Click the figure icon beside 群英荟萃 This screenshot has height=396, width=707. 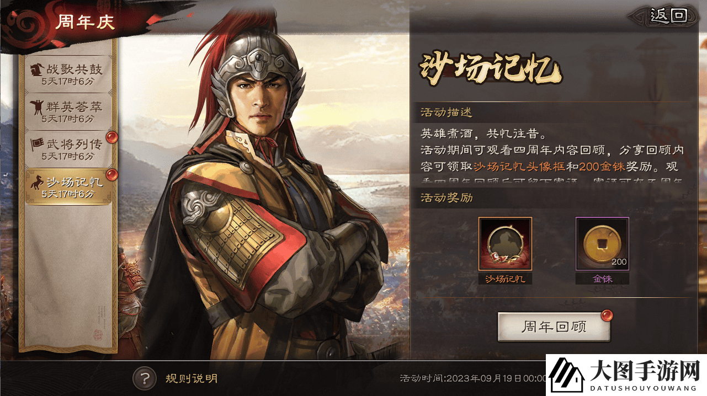pyautogui.click(x=38, y=106)
